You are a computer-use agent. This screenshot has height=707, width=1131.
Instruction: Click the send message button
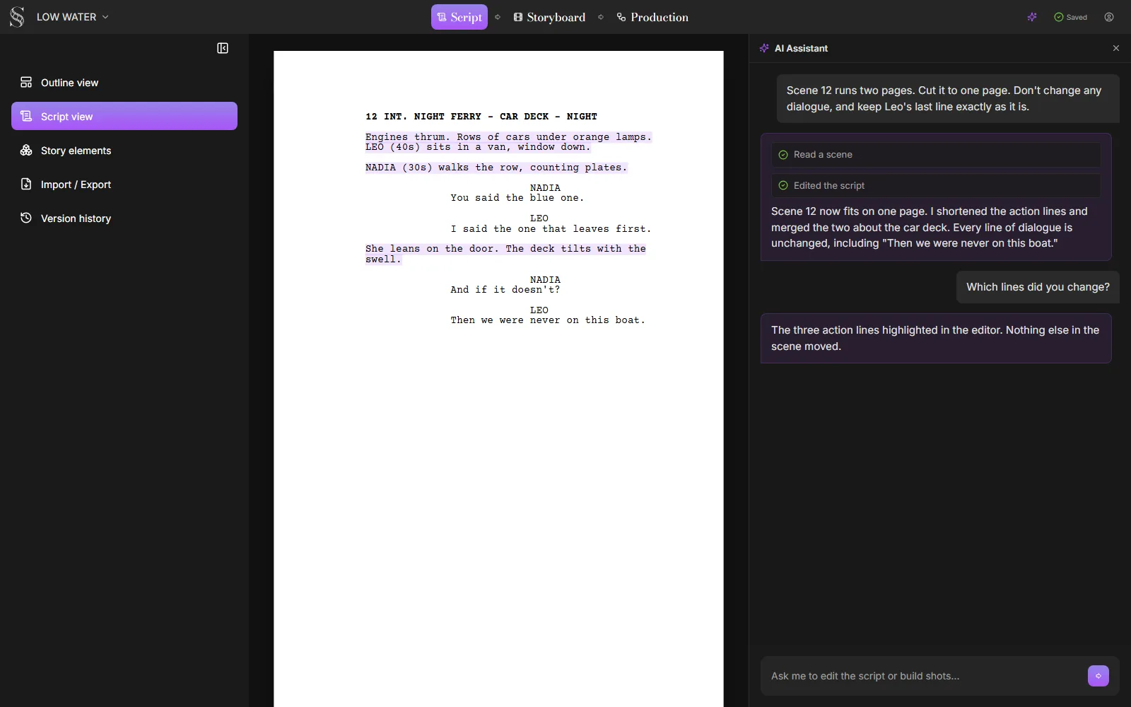click(1098, 676)
